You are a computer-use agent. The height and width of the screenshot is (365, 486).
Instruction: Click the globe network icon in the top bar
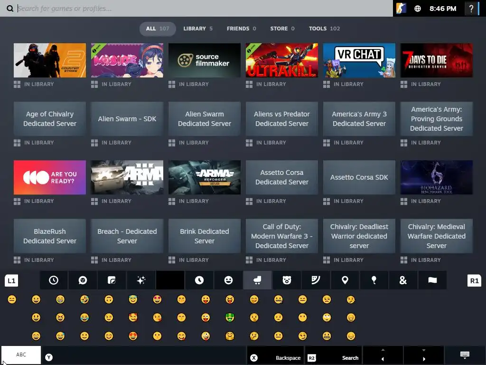coord(418,9)
